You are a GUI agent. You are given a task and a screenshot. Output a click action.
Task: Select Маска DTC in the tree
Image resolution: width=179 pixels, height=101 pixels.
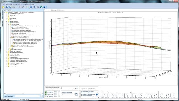click(x=12, y=15)
